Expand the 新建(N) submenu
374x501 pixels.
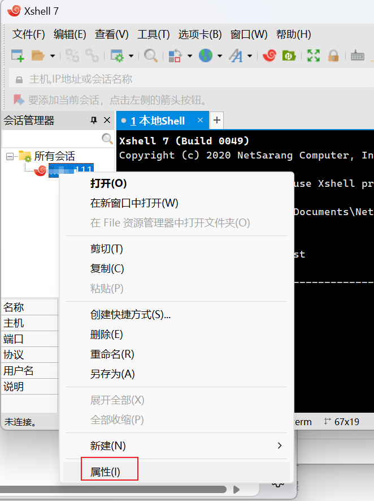tap(177, 446)
